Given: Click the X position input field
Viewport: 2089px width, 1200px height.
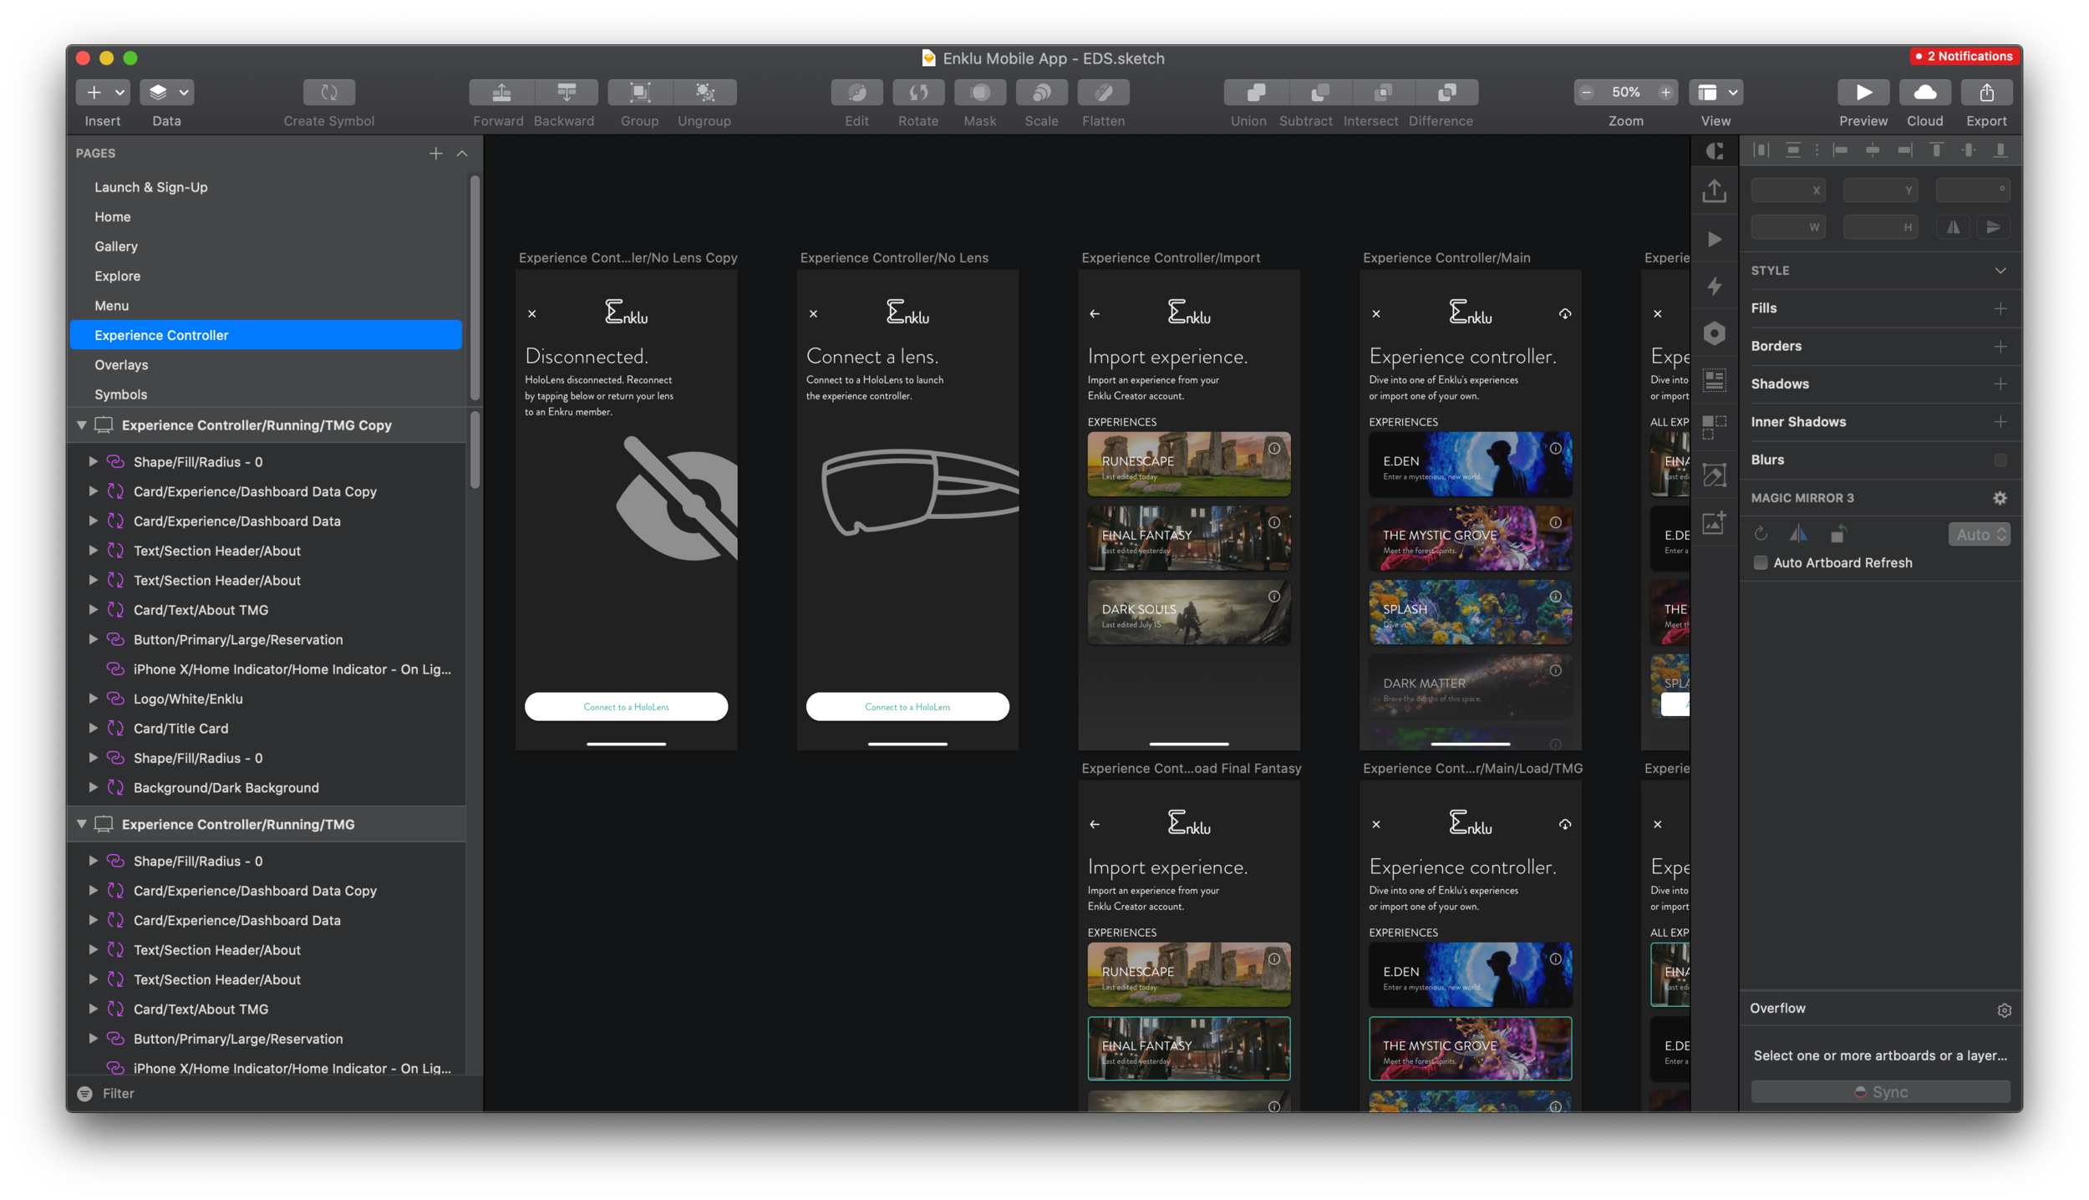Looking at the screenshot, I should coord(1788,190).
